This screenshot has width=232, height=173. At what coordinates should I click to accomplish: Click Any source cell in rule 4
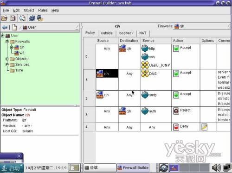107,127
